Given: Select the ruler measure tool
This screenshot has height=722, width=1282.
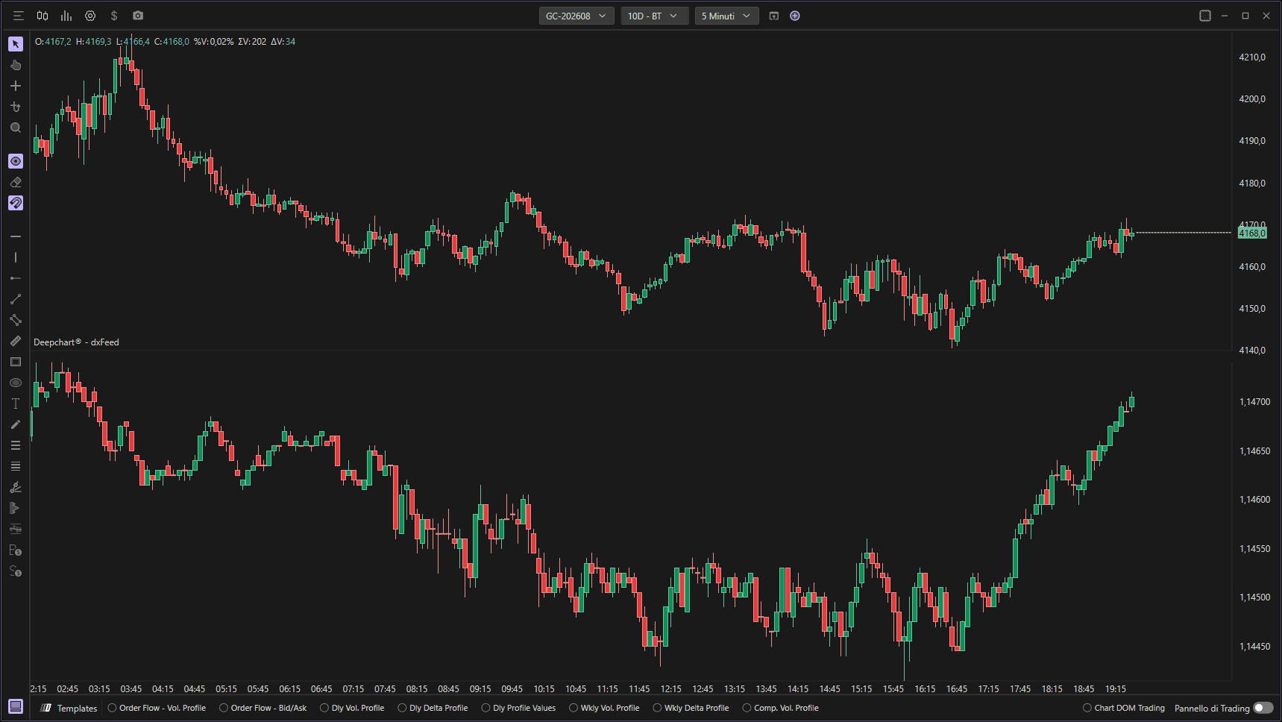Looking at the screenshot, I should (x=16, y=341).
